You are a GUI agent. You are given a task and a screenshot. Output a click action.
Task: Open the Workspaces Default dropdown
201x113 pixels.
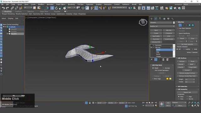(192, 4)
